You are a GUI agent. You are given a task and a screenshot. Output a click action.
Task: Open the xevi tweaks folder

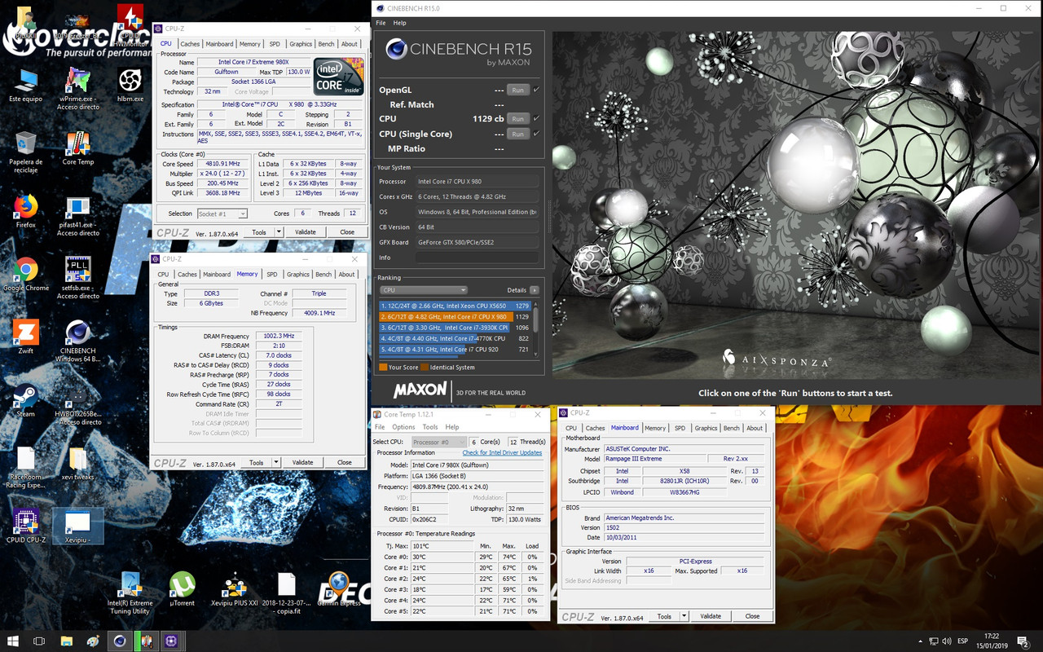[x=78, y=464]
